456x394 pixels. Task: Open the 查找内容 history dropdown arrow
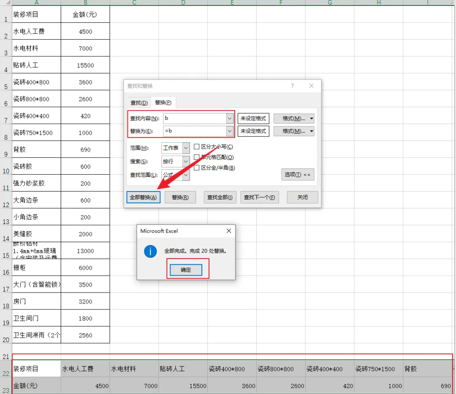(230, 118)
